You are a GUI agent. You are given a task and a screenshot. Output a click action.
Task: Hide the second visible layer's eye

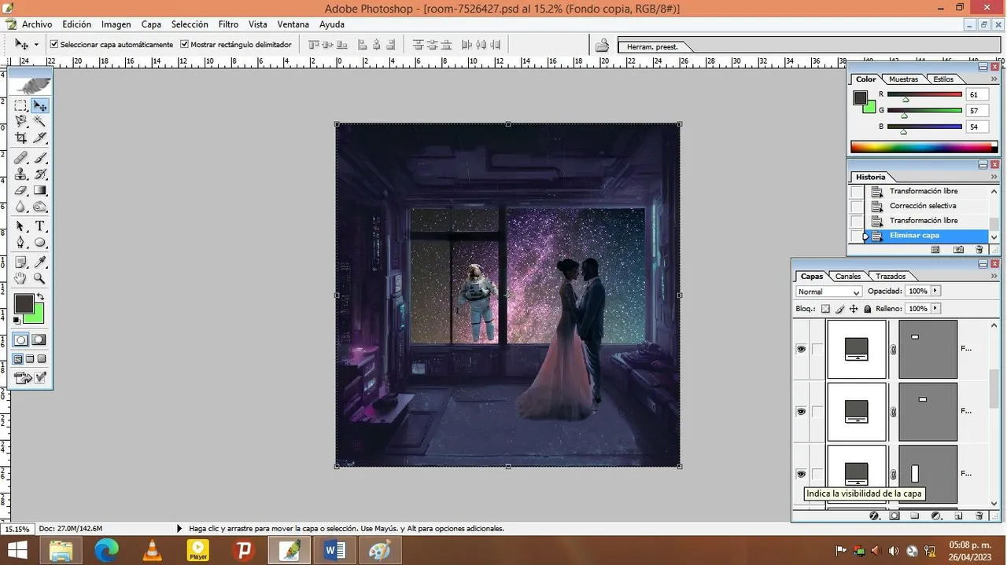pyautogui.click(x=801, y=411)
